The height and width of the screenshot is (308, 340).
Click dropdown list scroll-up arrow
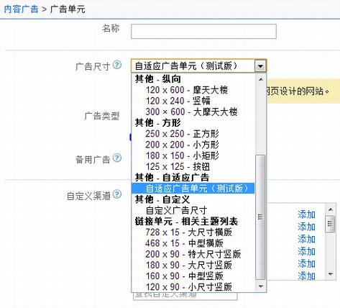pos(261,79)
